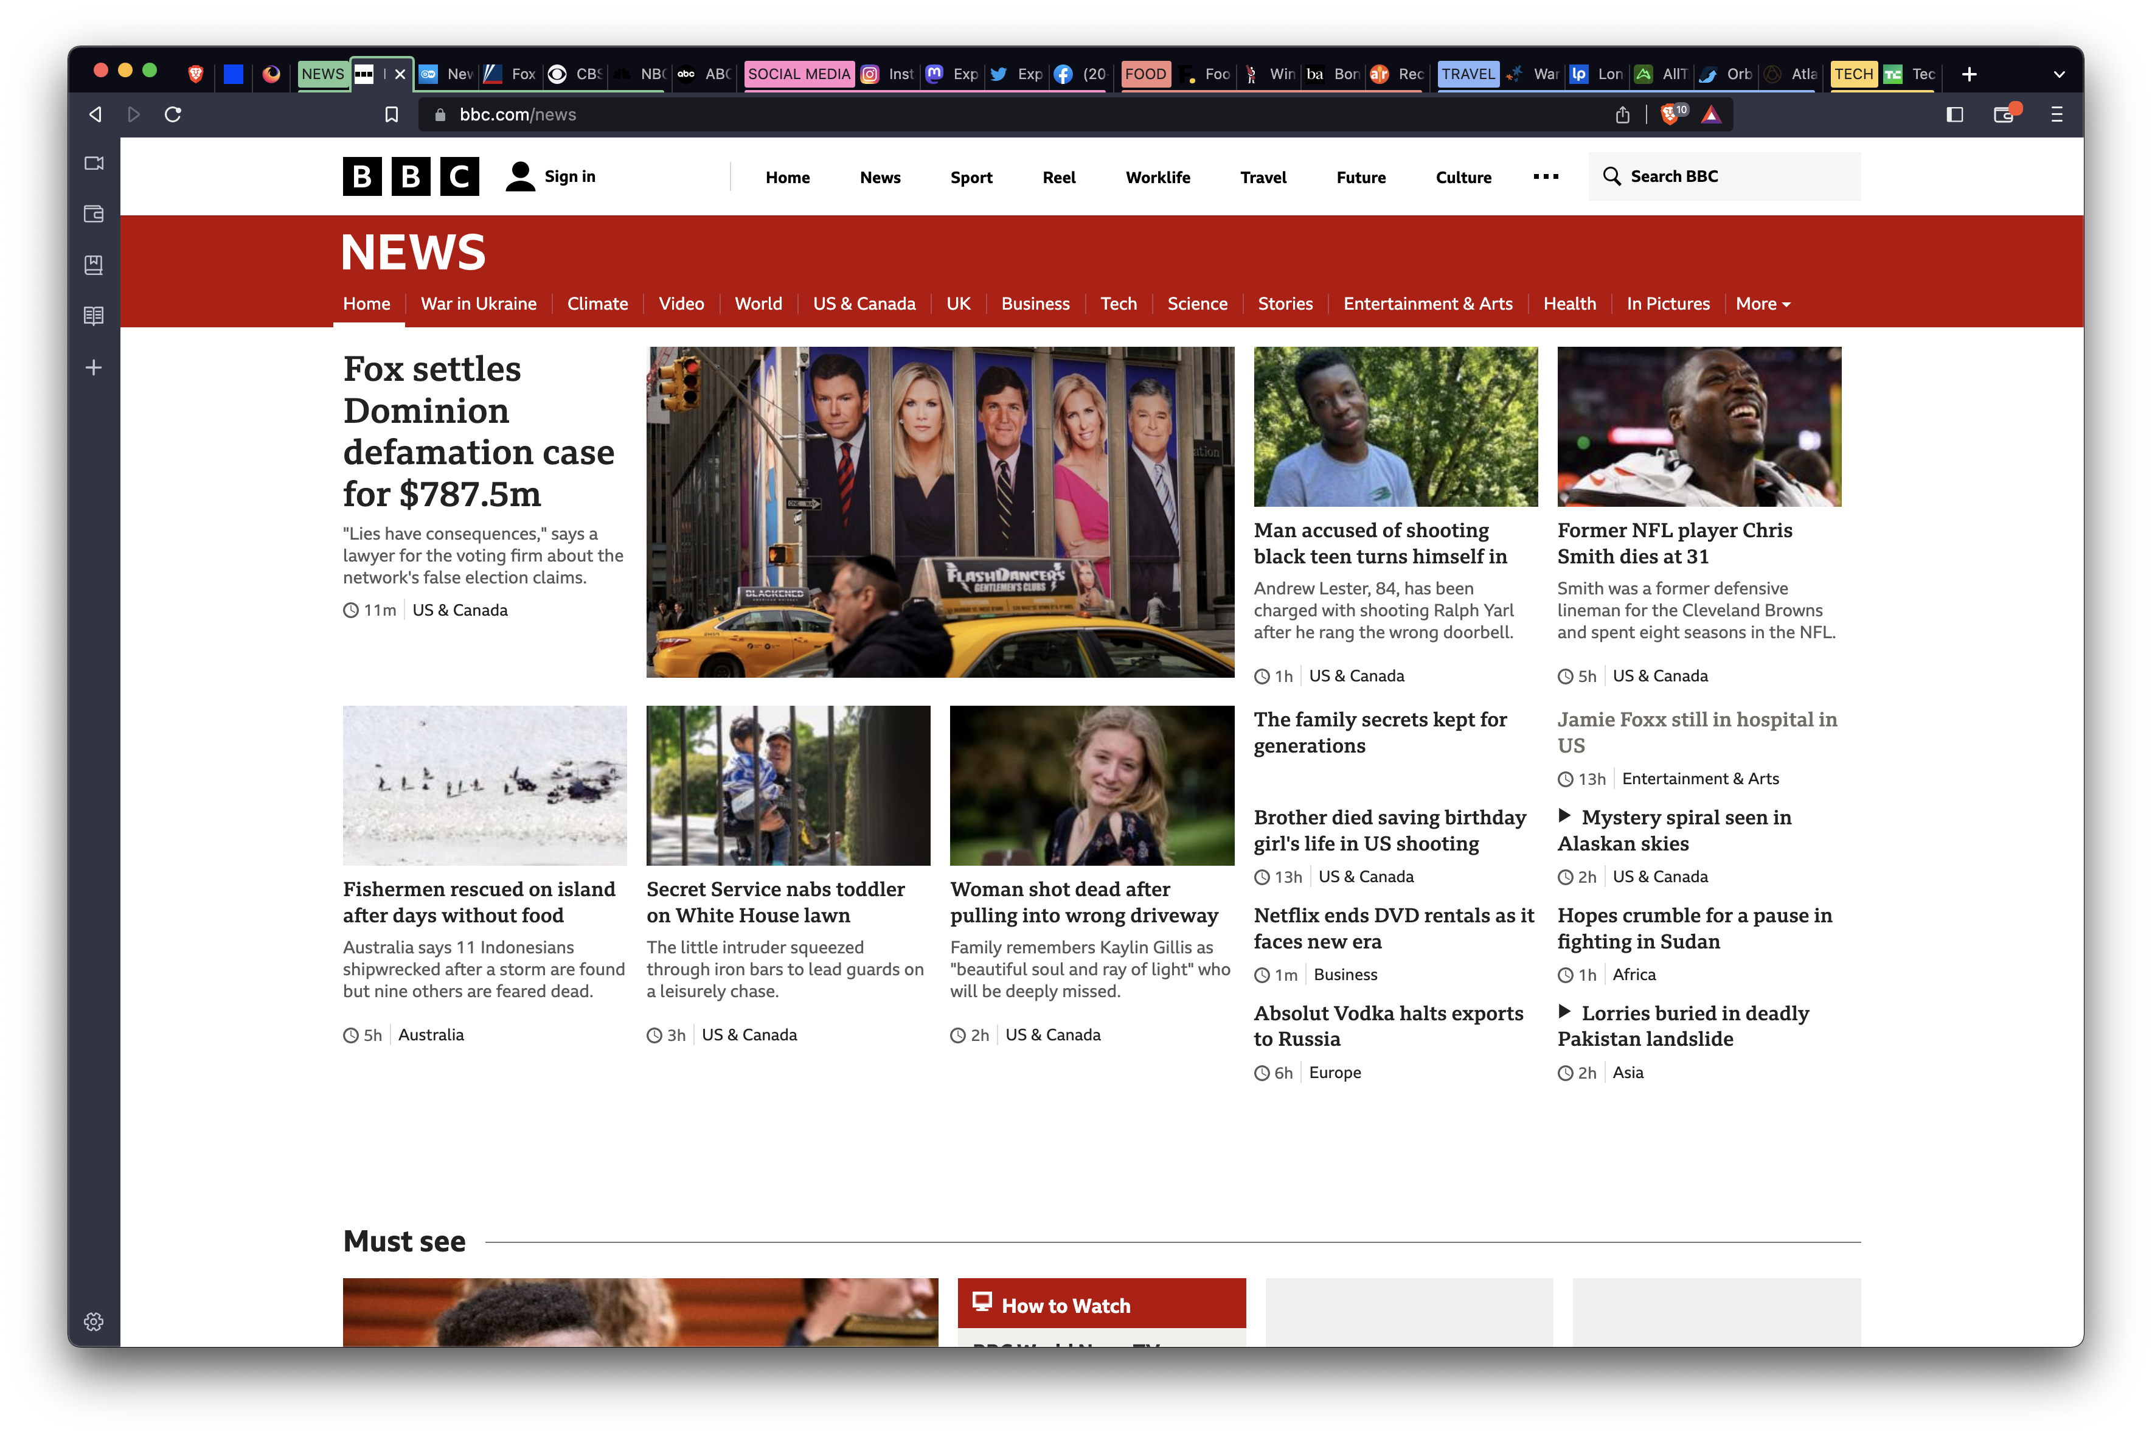Expand the three-dots more menu
The height and width of the screenshot is (1437, 2152).
click(1546, 177)
